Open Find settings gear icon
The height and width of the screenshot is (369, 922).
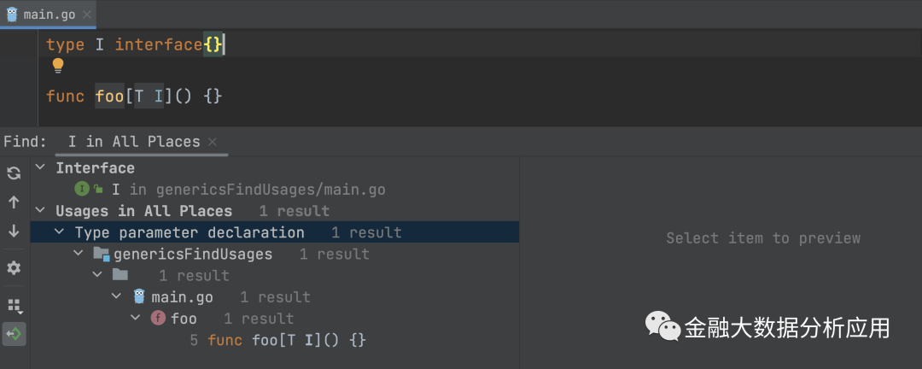[x=14, y=268]
